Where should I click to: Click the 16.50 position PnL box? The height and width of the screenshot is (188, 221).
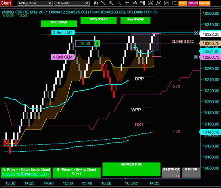coord(85,43)
